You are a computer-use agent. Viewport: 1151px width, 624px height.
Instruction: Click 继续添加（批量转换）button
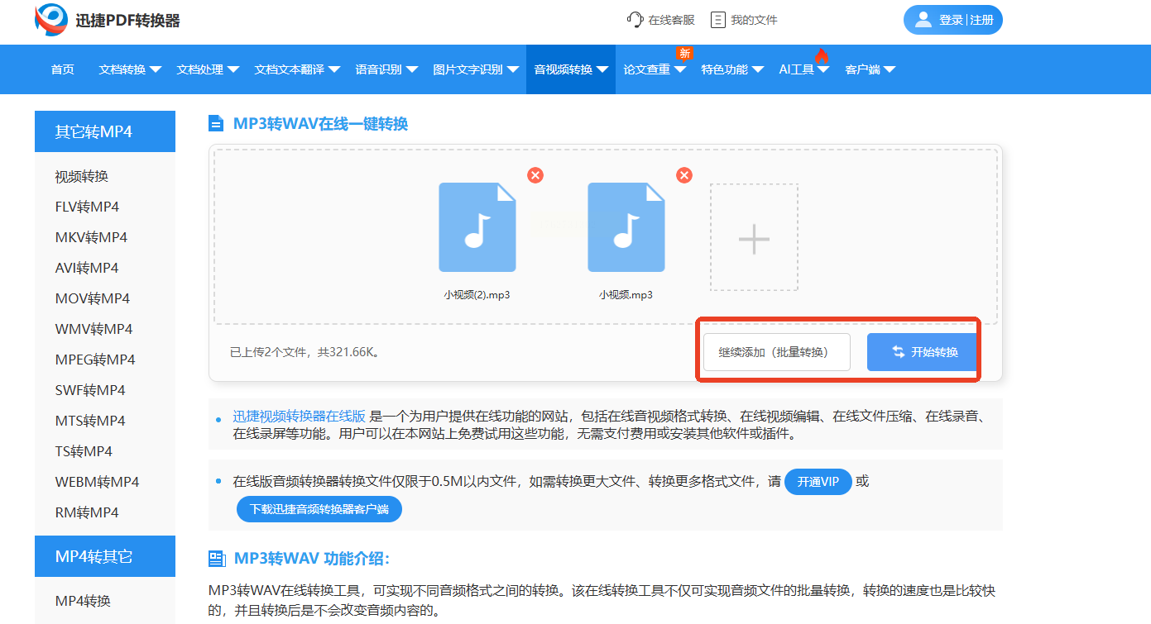click(x=776, y=352)
